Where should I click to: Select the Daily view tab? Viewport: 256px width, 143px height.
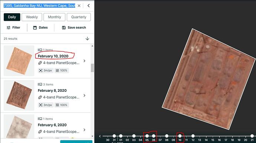tap(12, 17)
